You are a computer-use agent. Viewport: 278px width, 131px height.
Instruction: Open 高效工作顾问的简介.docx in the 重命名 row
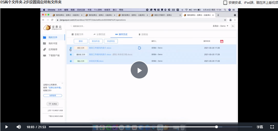point(100,54)
